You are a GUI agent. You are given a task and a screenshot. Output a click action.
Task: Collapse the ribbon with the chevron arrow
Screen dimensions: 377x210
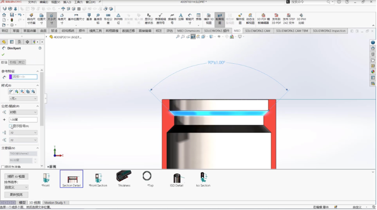(x=373, y=26)
